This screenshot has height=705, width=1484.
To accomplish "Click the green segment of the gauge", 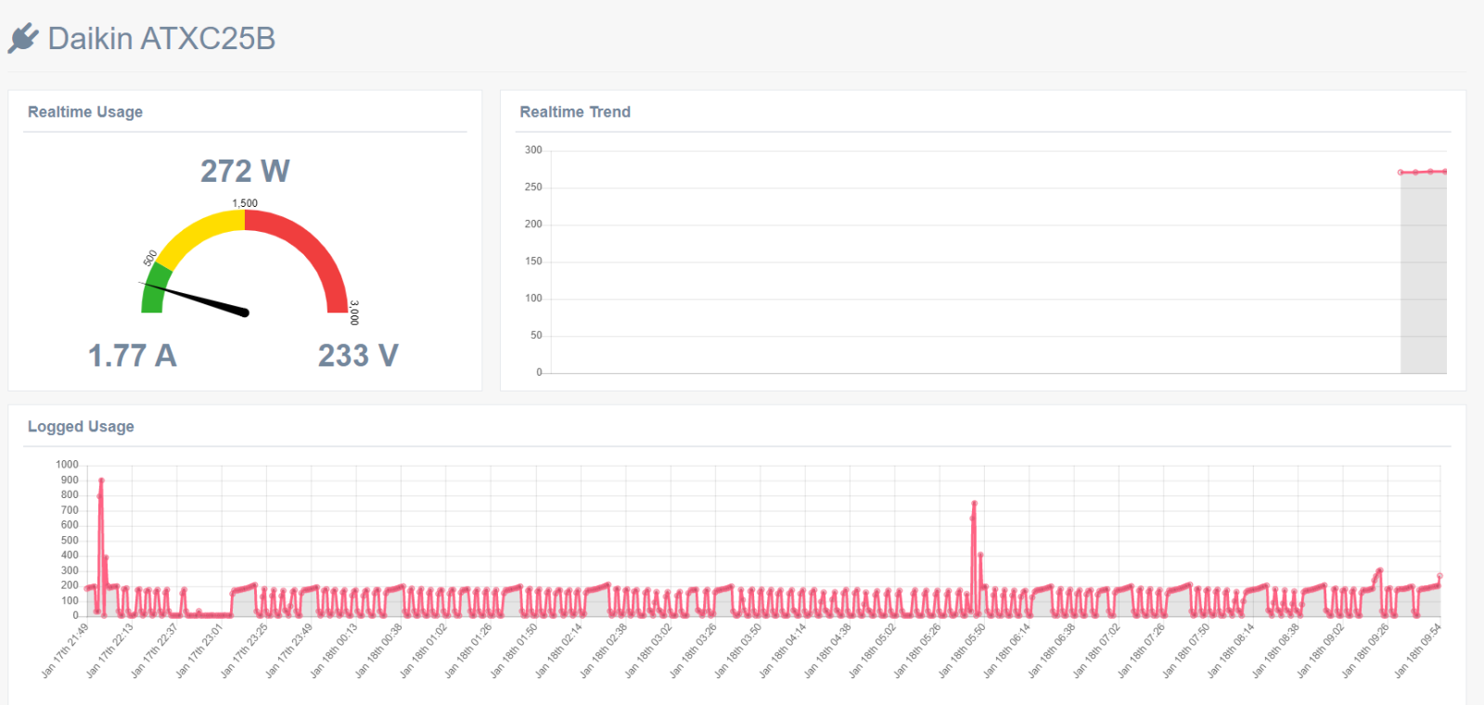I will (153, 289).
